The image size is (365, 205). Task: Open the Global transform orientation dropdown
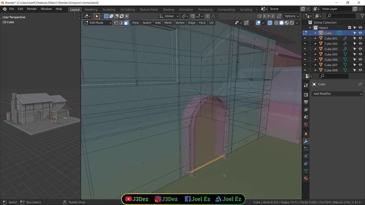coord(169,16)
